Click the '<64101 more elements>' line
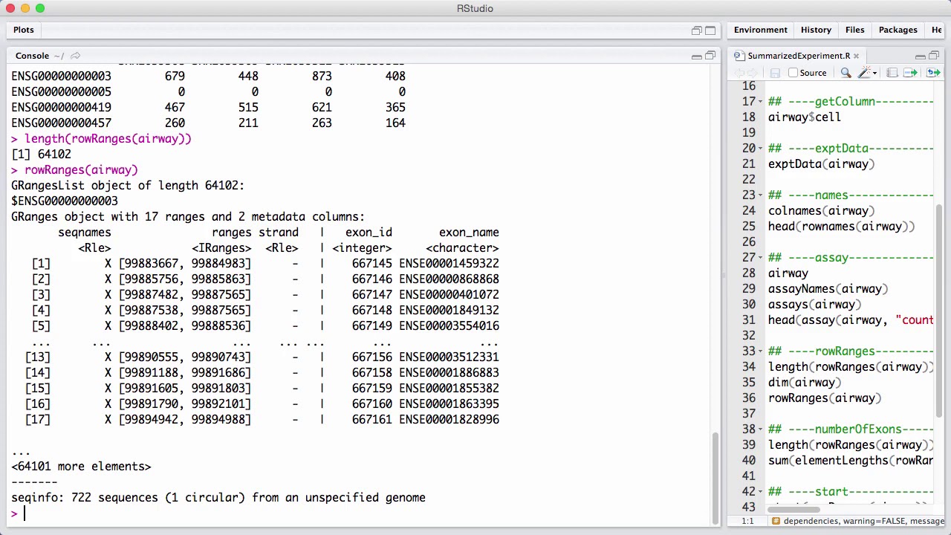This screenshot has height=535, width=951. click(x=81, y=466)
